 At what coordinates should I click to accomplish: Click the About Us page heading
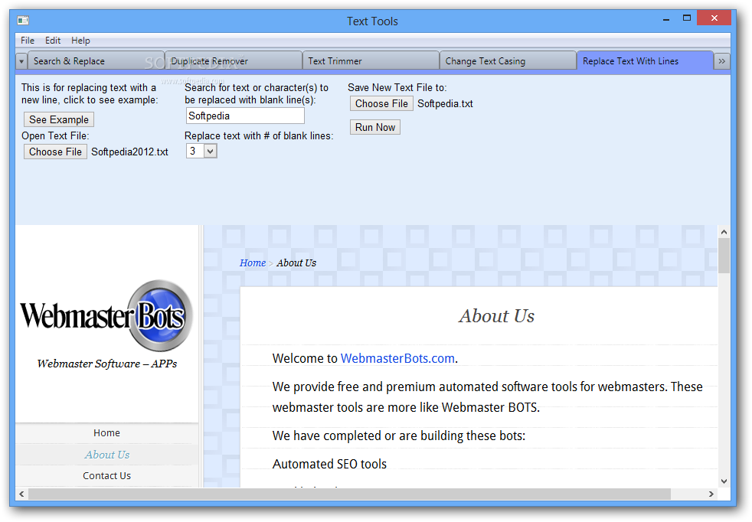point(496,316)
